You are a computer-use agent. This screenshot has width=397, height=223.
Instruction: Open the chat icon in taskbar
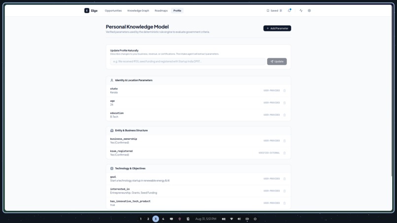(x=171, y=219)
